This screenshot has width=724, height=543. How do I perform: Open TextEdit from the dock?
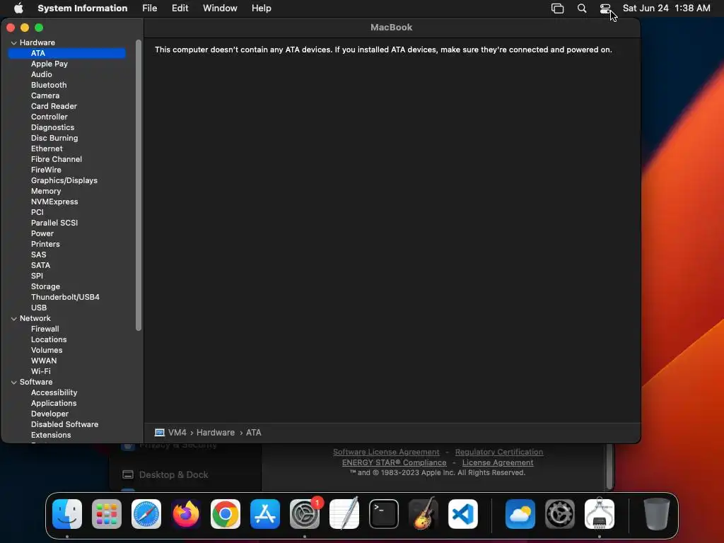[344, 514]
